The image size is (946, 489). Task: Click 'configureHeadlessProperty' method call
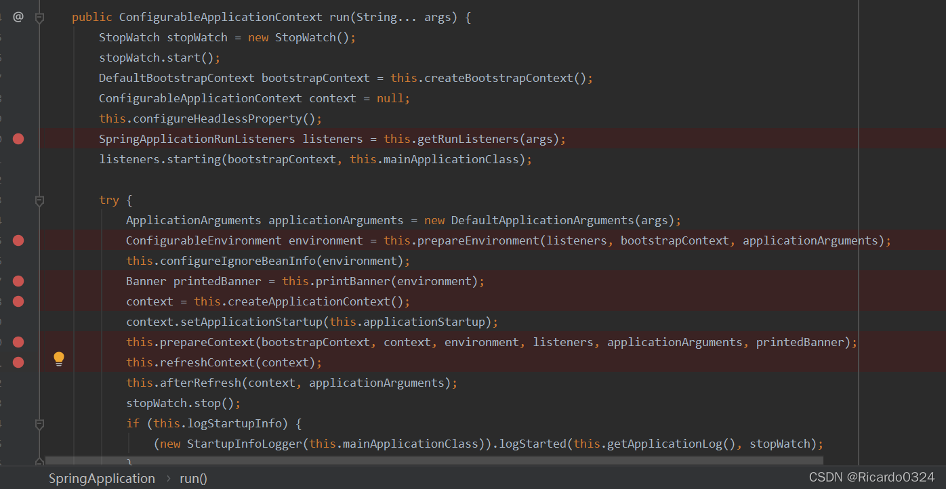coord(218,119)
